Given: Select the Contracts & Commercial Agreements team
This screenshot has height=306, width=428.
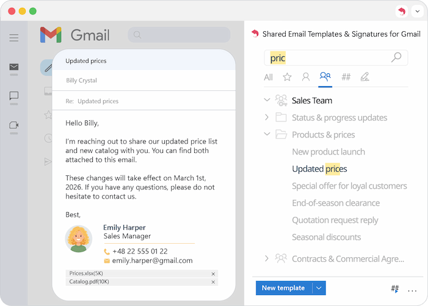Looking at the screenshot, I should click(348, 259).
